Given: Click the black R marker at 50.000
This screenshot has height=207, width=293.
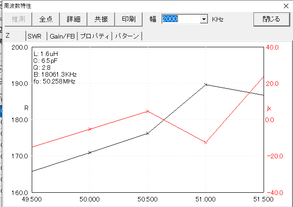Looking at the screenshot, I should coord(90,152).
